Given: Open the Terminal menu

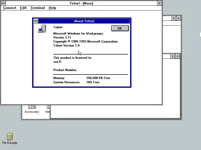Looking at the screenshot, I should coord(37,8).
